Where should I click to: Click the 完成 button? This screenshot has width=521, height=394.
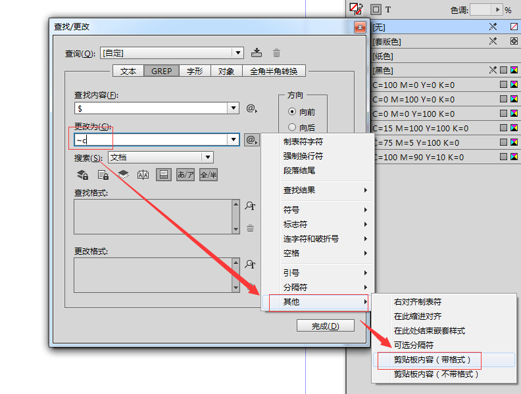point(325,326)
